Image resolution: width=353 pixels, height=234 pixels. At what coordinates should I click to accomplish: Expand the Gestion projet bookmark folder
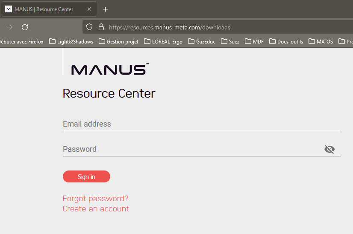click(x=118, y=41)
